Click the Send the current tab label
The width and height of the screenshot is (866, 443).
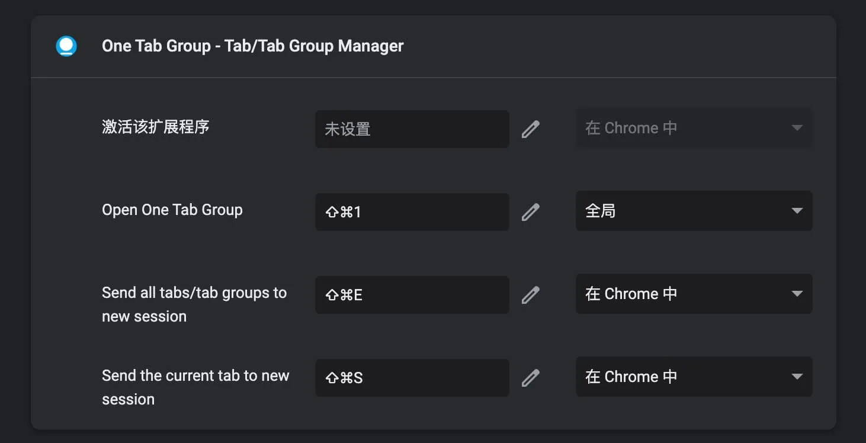(195, 387)
